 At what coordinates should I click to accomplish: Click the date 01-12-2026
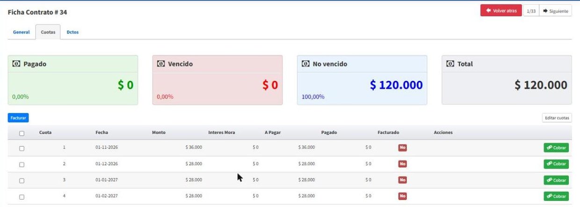[107, 164]
